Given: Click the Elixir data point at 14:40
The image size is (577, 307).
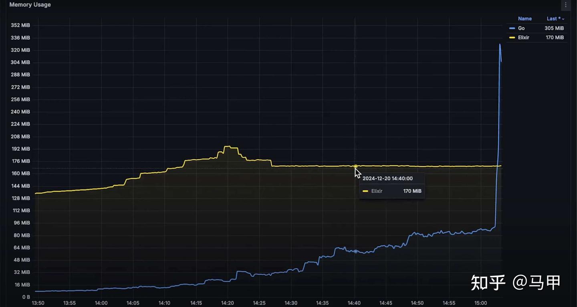Looking at the screenshot, I should (355, 166).
